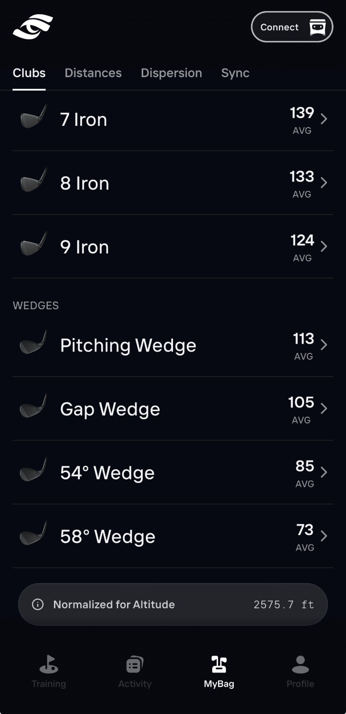
Task: Open the Sync tab
Action: (x=235, y=73)
